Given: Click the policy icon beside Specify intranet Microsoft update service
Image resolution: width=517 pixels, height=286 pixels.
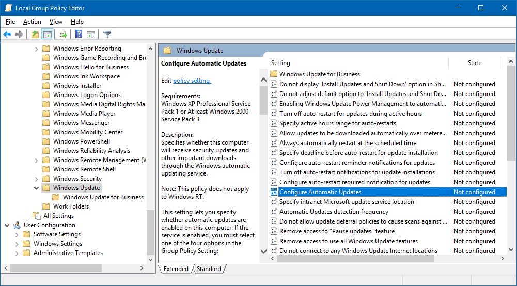Looking at the screenshot, I should pos(274,202).
